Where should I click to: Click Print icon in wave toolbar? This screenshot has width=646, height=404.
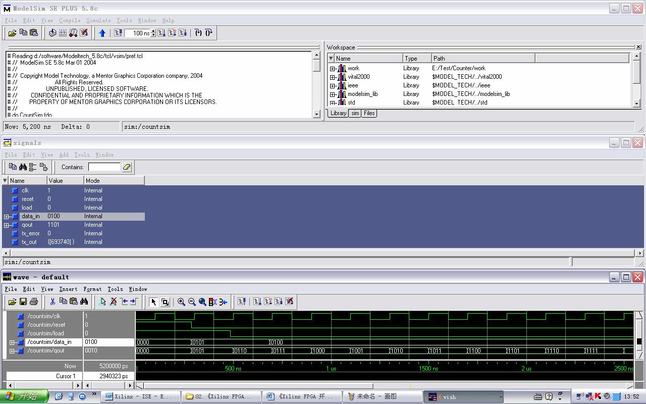pos(34,301)
